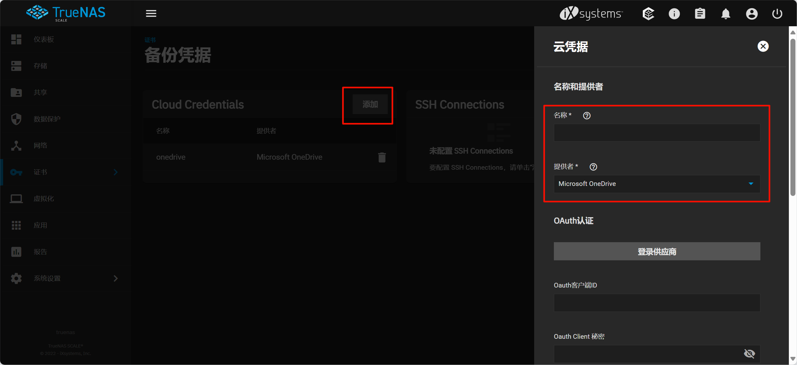Open the tasks clipboard icon
This screenshot has height=365, width=797.
(x=700, y=14)
